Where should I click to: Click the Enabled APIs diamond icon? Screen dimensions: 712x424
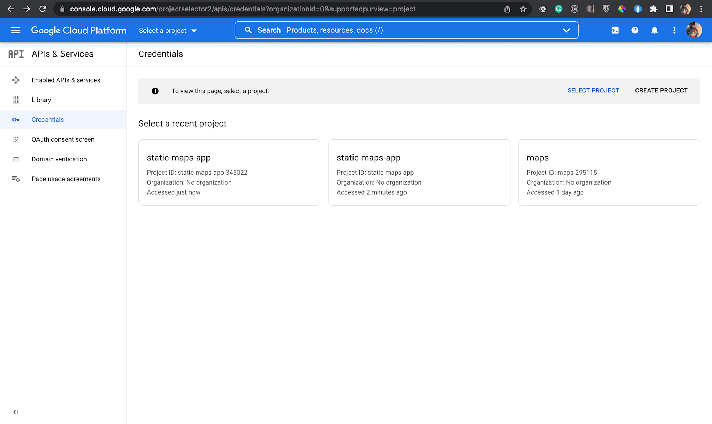[x=16, y=80]
